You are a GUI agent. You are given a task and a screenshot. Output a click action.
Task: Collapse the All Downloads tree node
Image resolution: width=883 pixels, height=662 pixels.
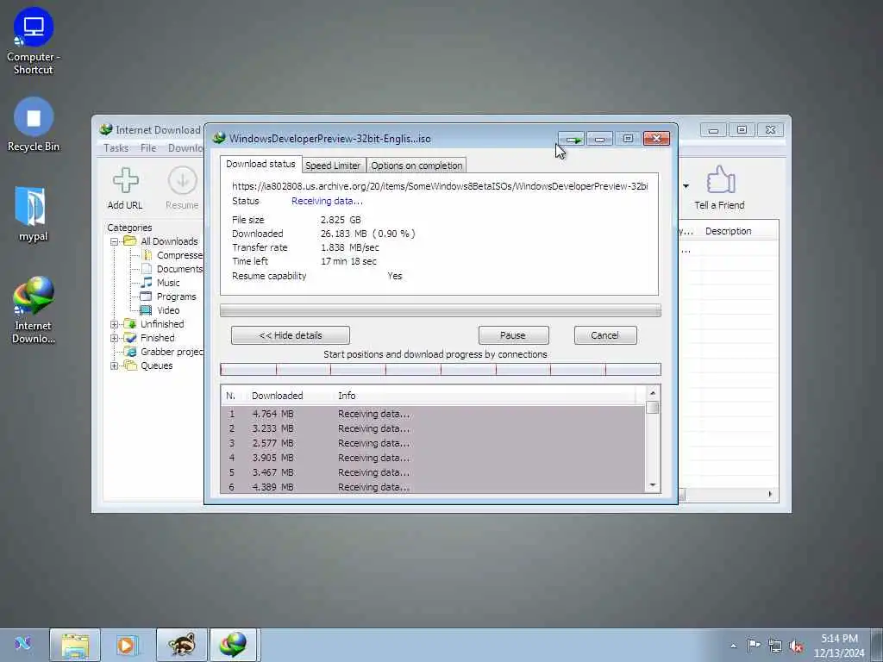pos(115,241)
